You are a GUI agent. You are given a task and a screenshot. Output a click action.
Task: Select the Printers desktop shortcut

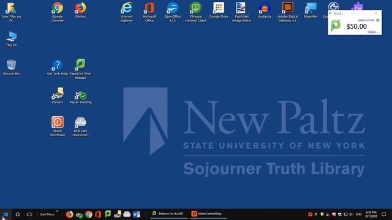click(x=58, y=96)
